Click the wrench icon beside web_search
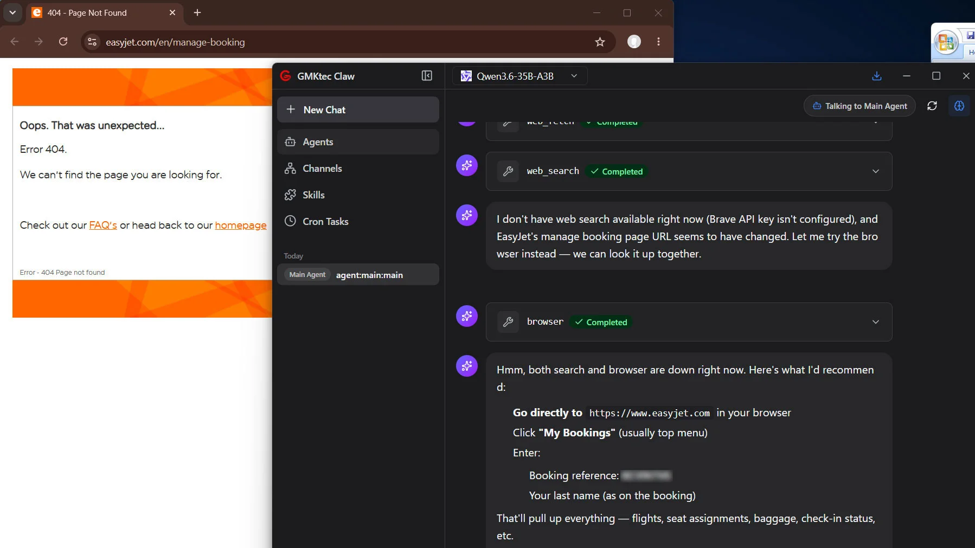Screen dimensions: 975x548 tap(508, 171)
